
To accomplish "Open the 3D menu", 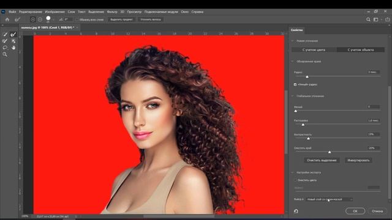I will tap(123, 12).
